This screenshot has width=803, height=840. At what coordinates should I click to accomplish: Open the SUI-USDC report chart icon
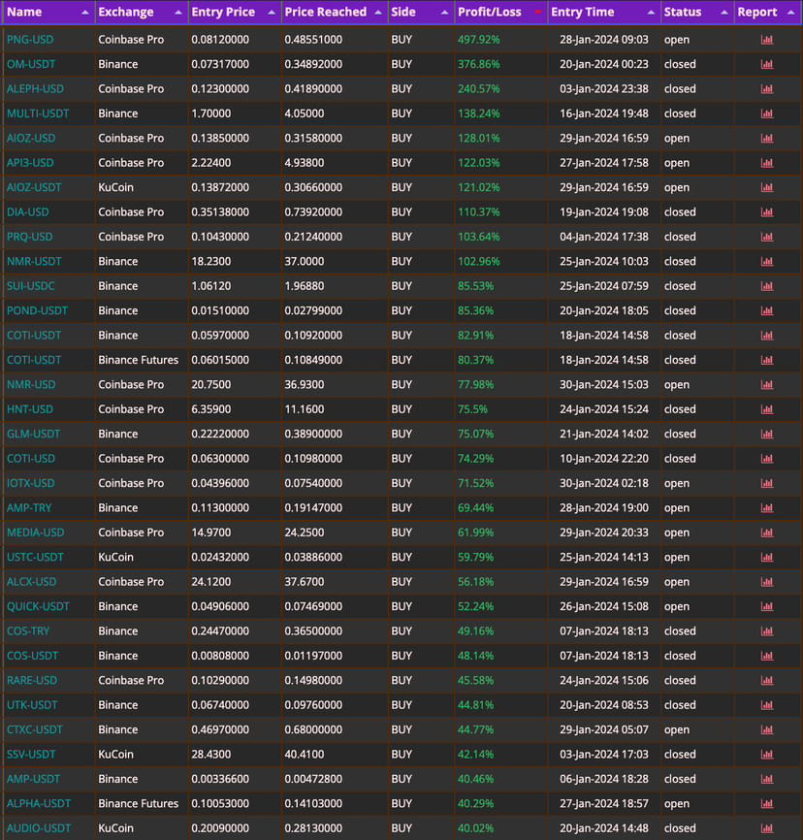tap(766, 286)
